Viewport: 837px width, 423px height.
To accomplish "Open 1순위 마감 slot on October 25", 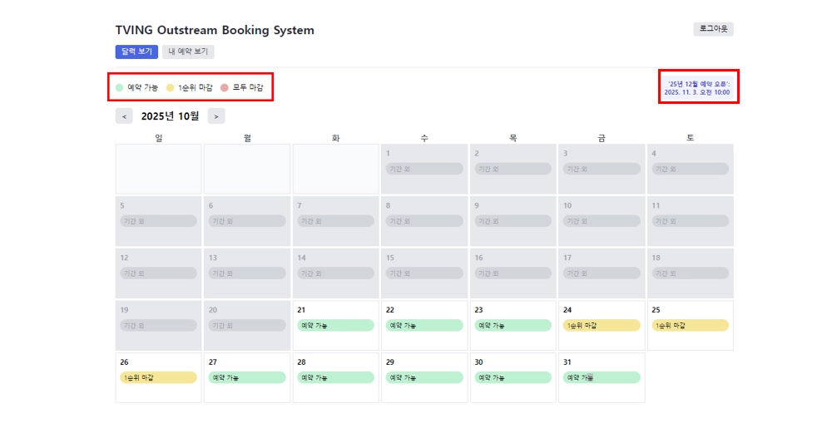I will (690, 325).
